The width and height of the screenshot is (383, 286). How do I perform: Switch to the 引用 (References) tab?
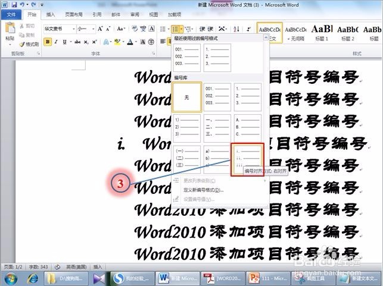pyautogui.click(x=97, y=15)
